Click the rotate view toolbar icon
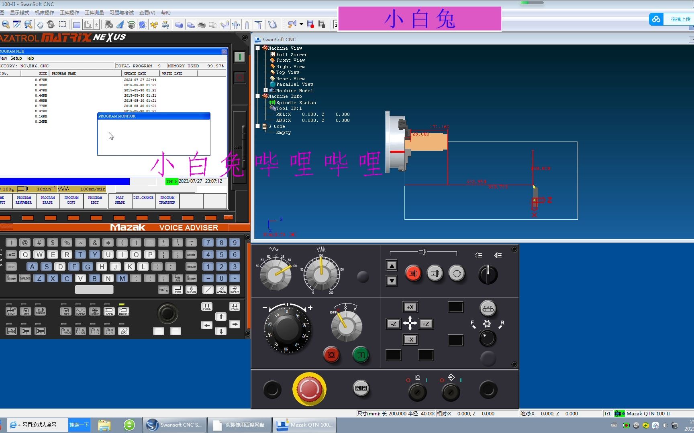 pyautogui.click(x=51, y=25)
